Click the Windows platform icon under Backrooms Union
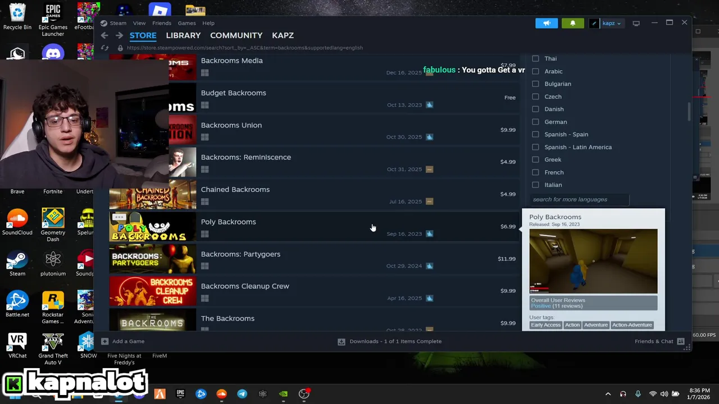The height and width of the screenshot is (404, 719). 205,137
